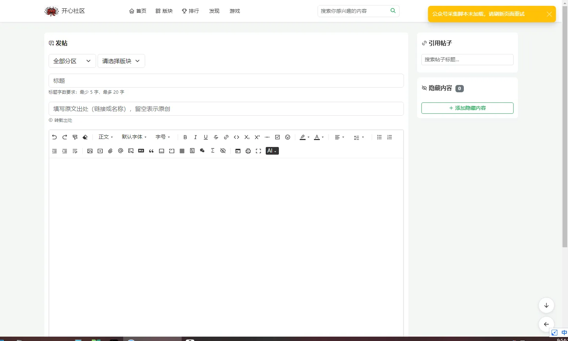This screenshot has height=341, width=568.
Task: Insert a blockquote with the quote icon
Action: (151, 151)
